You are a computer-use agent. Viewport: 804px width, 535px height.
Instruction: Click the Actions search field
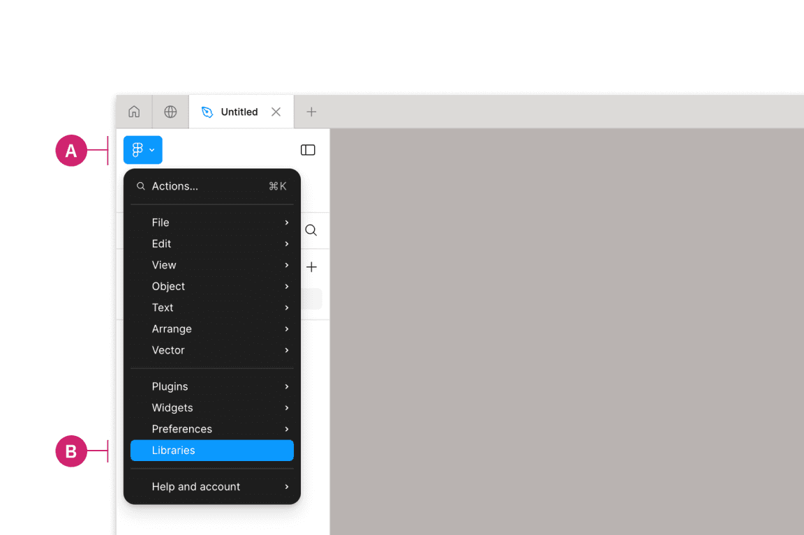click(x=211, y=186)
